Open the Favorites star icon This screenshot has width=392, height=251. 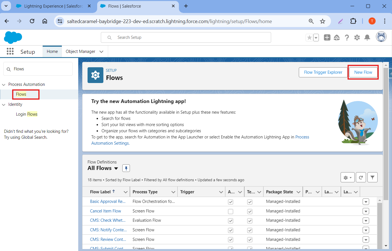point(310,37)
